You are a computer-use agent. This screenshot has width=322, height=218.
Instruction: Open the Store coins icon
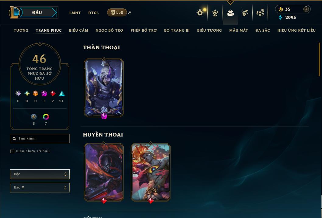(260, 13)
